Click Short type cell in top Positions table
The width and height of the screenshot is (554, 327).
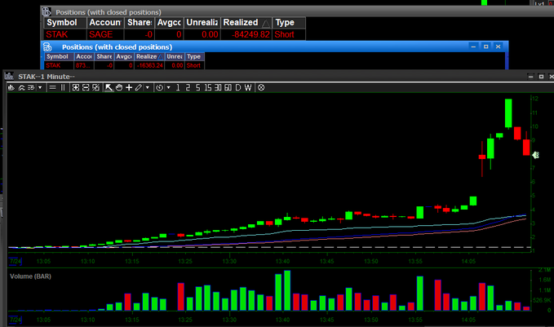coord(289,34)
